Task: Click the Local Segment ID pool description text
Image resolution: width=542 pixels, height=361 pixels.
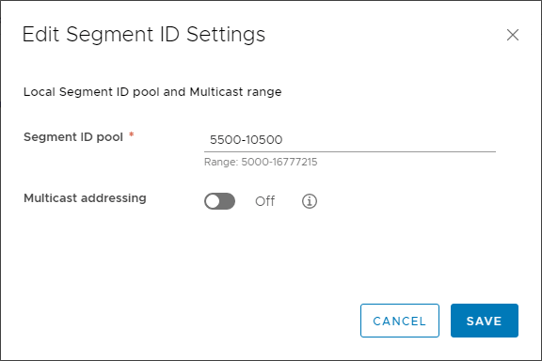Action: (x=152, y=92)
